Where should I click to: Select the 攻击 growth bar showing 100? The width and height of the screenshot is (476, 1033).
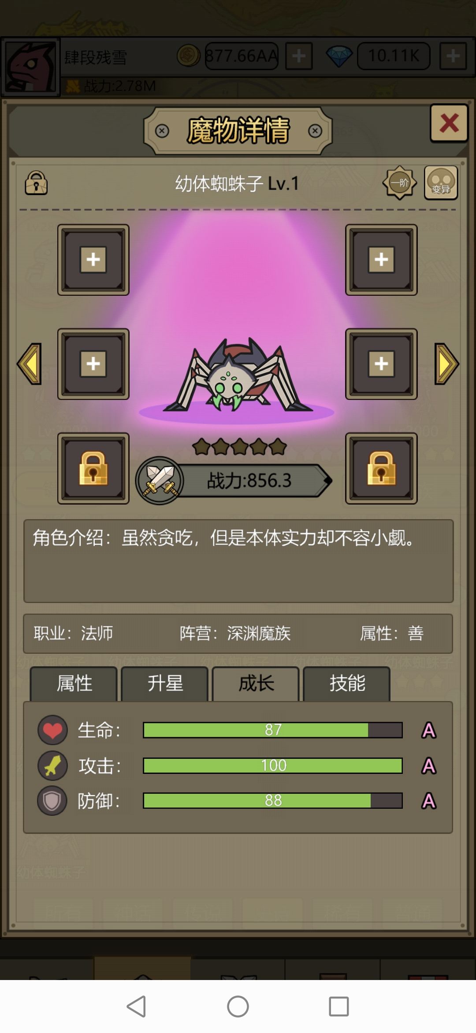pos(273,765)
